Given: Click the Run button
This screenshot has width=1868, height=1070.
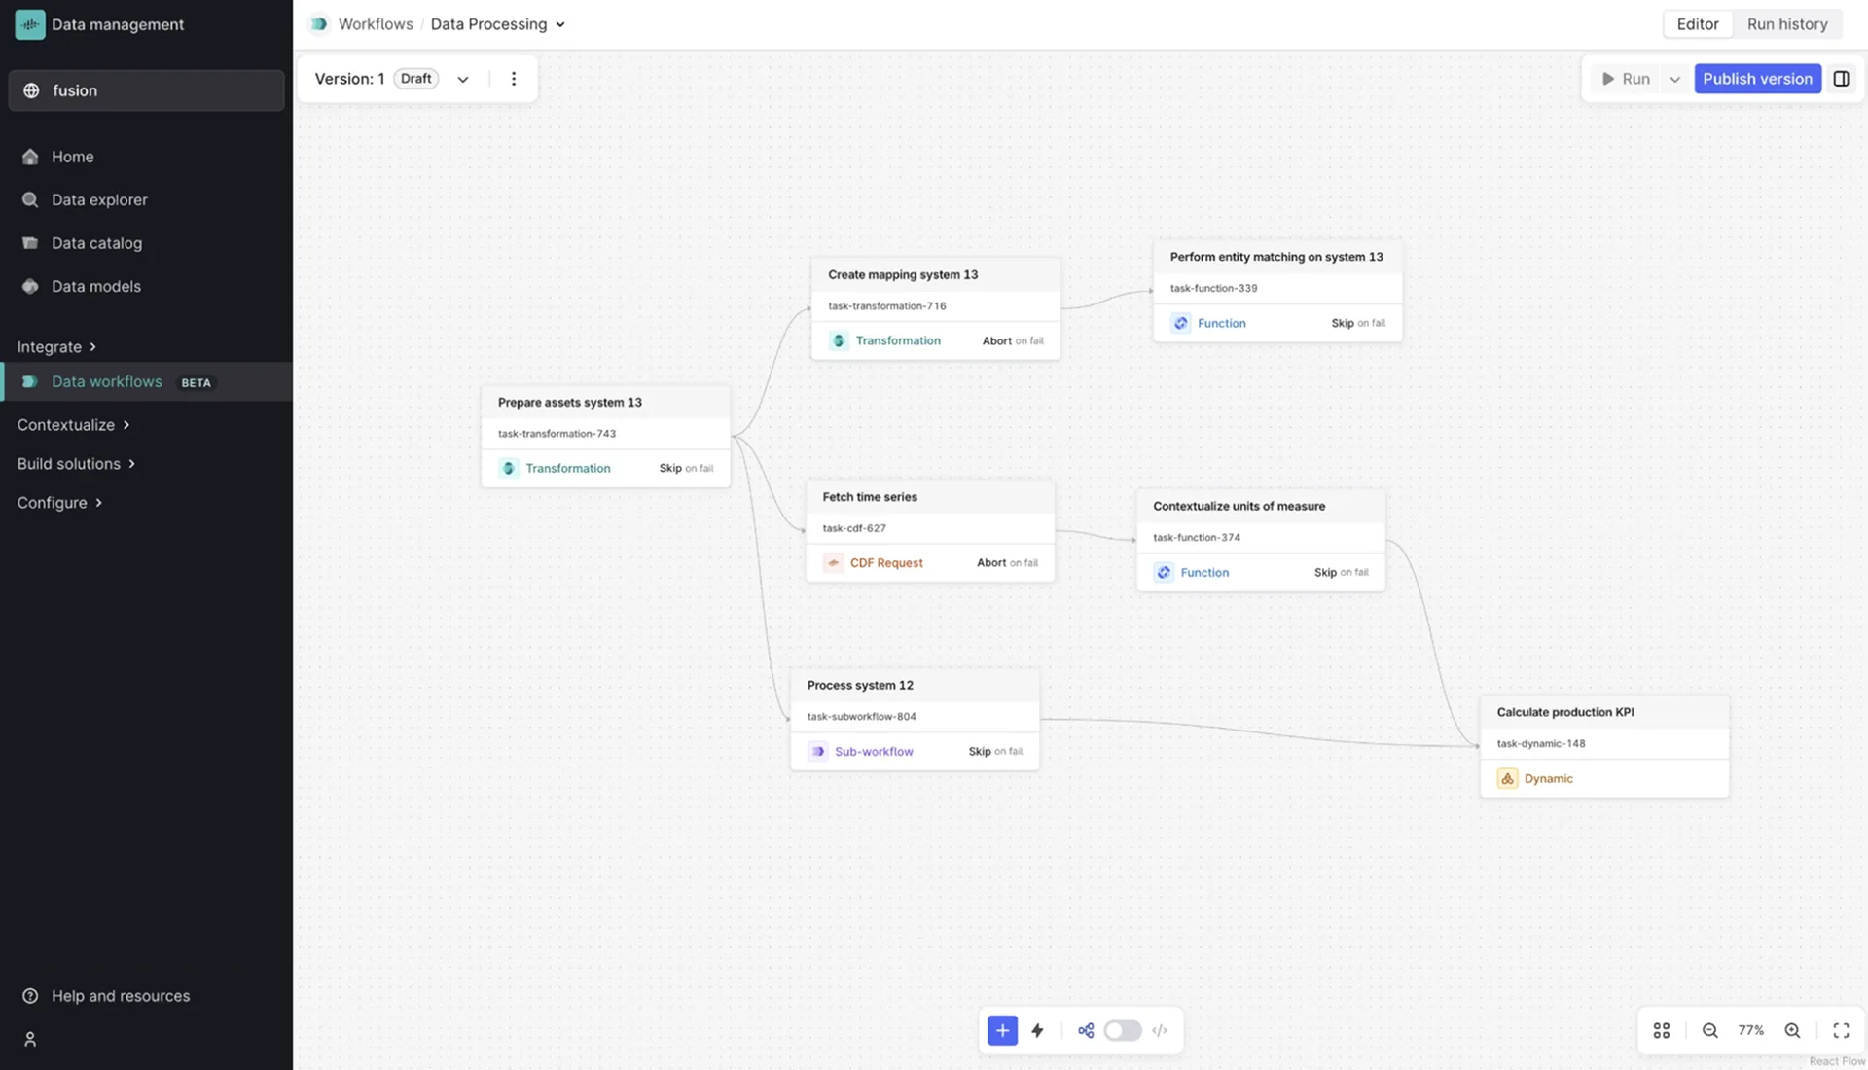Looking at the screenshot, I should coord(1626,79).
